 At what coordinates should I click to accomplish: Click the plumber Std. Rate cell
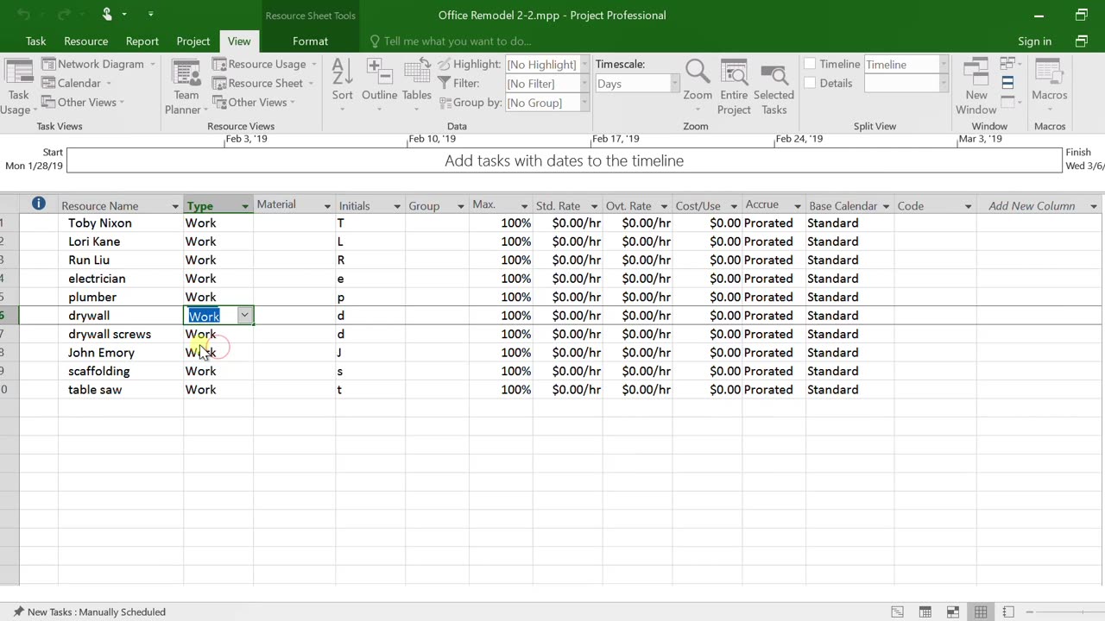coord(567,297)
